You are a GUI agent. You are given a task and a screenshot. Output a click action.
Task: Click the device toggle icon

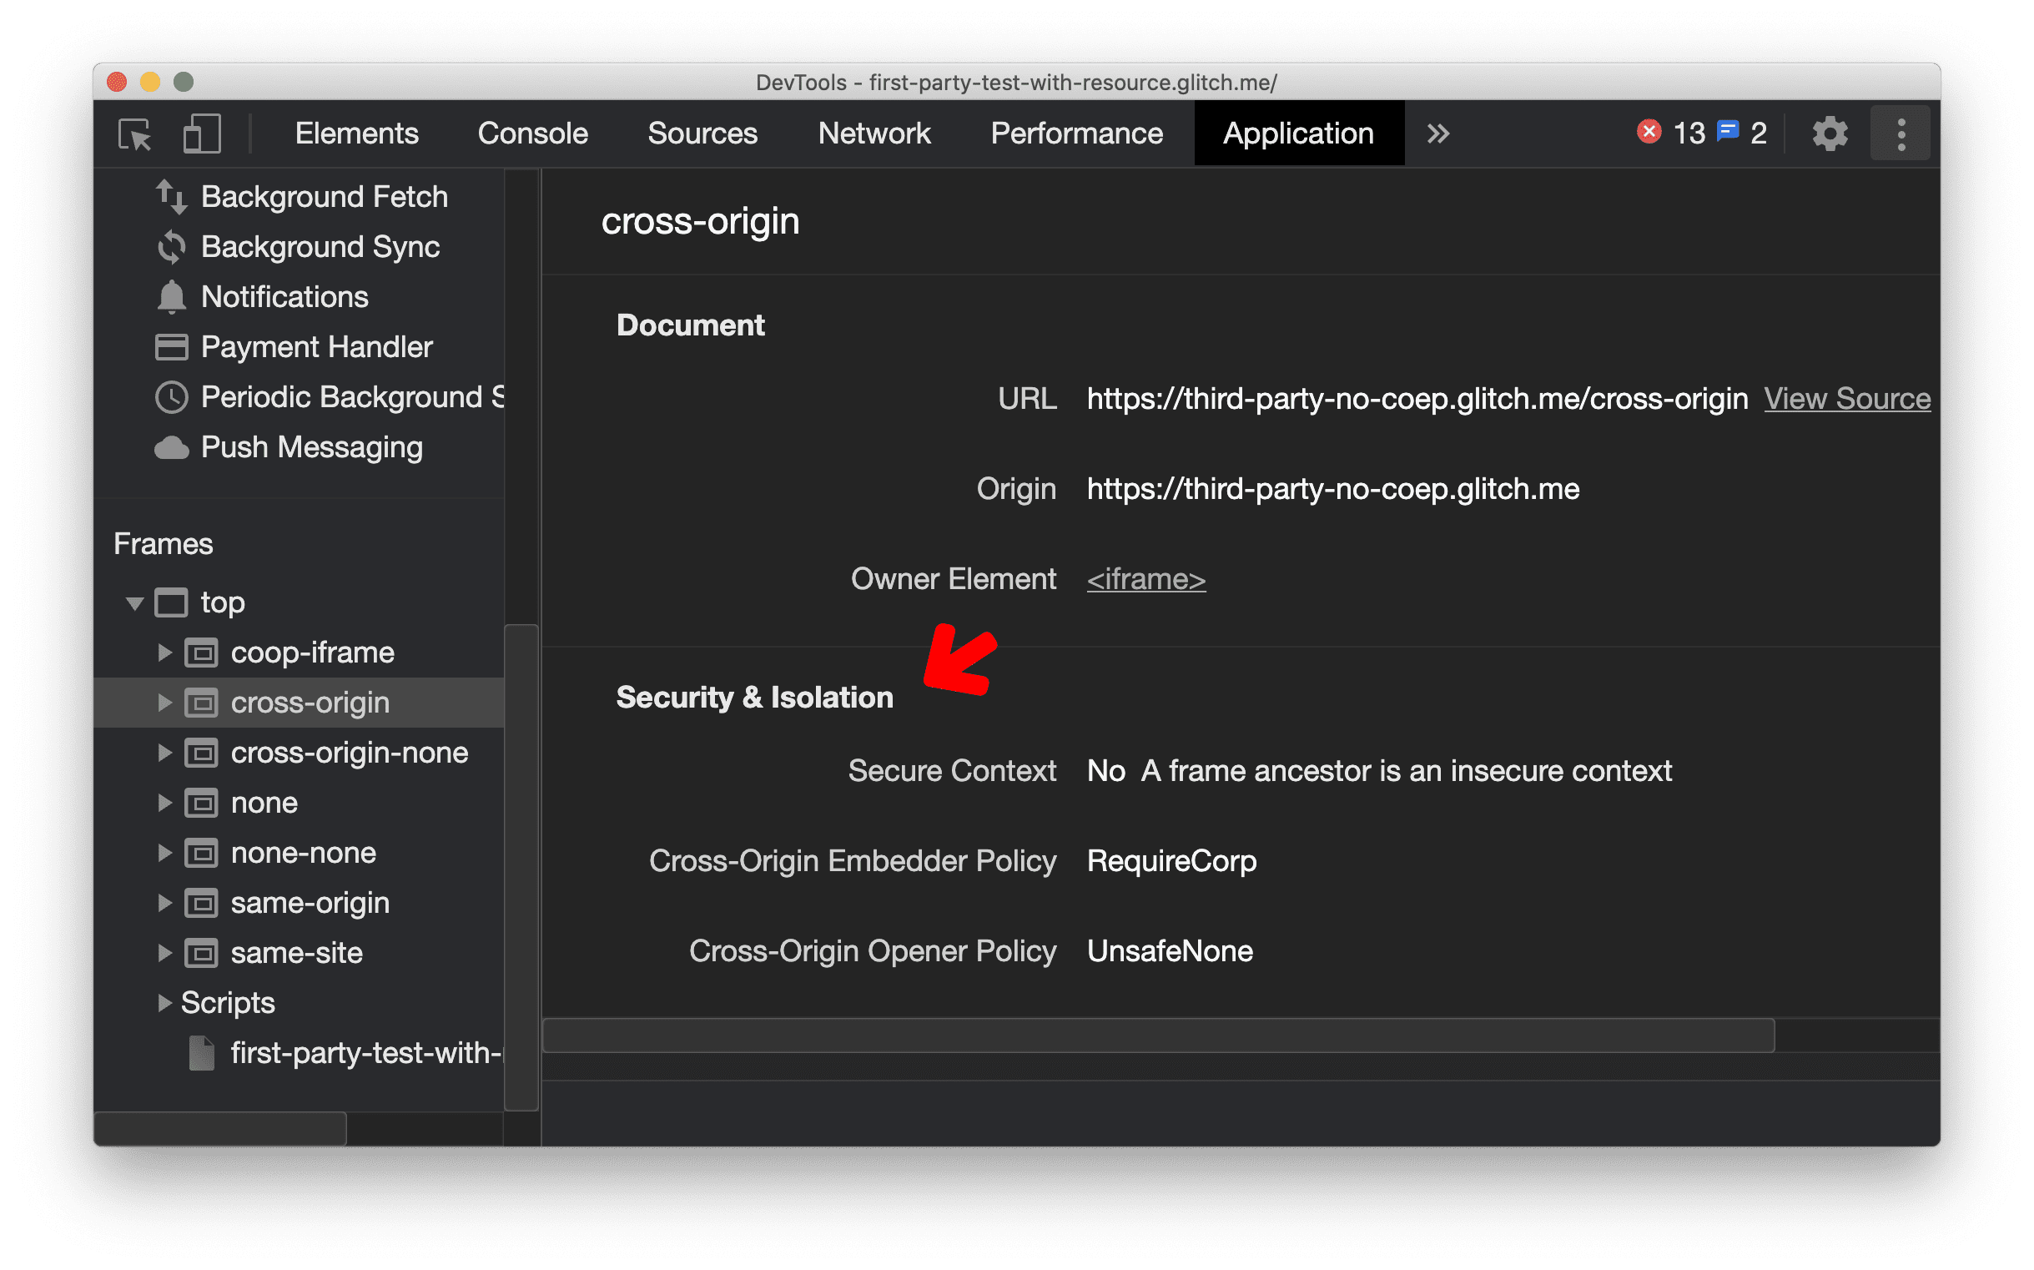pos(200,134)
